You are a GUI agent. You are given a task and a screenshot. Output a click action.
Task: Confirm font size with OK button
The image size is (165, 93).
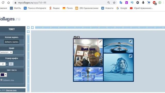tap(11, 64)
